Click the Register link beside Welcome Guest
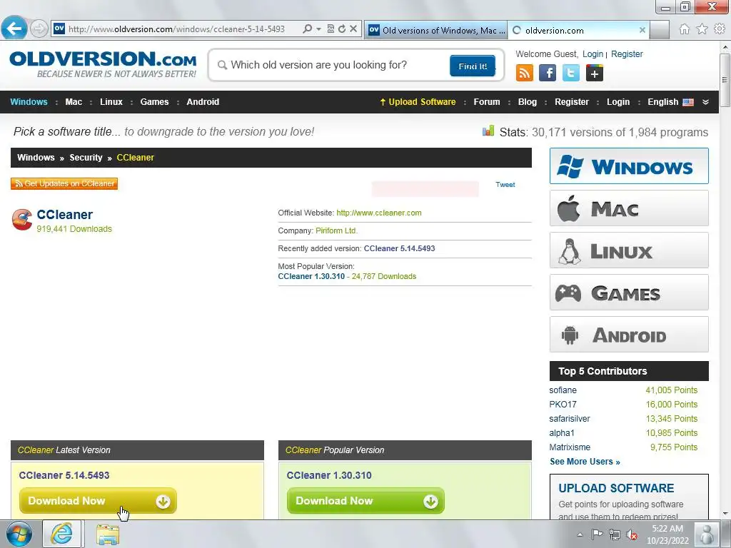 tap(627, 54)
